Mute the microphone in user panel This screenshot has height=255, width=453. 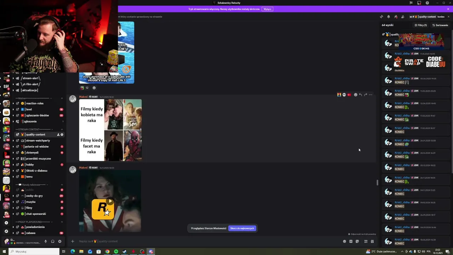45,242
